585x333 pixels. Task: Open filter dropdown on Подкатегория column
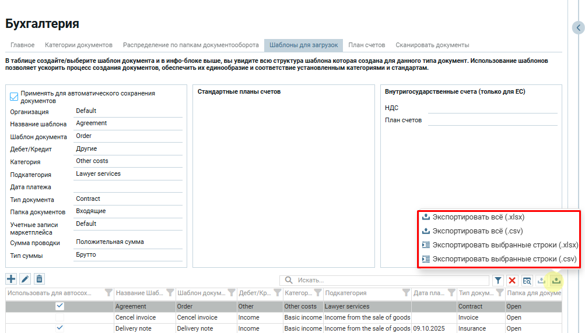click(405, 293)
